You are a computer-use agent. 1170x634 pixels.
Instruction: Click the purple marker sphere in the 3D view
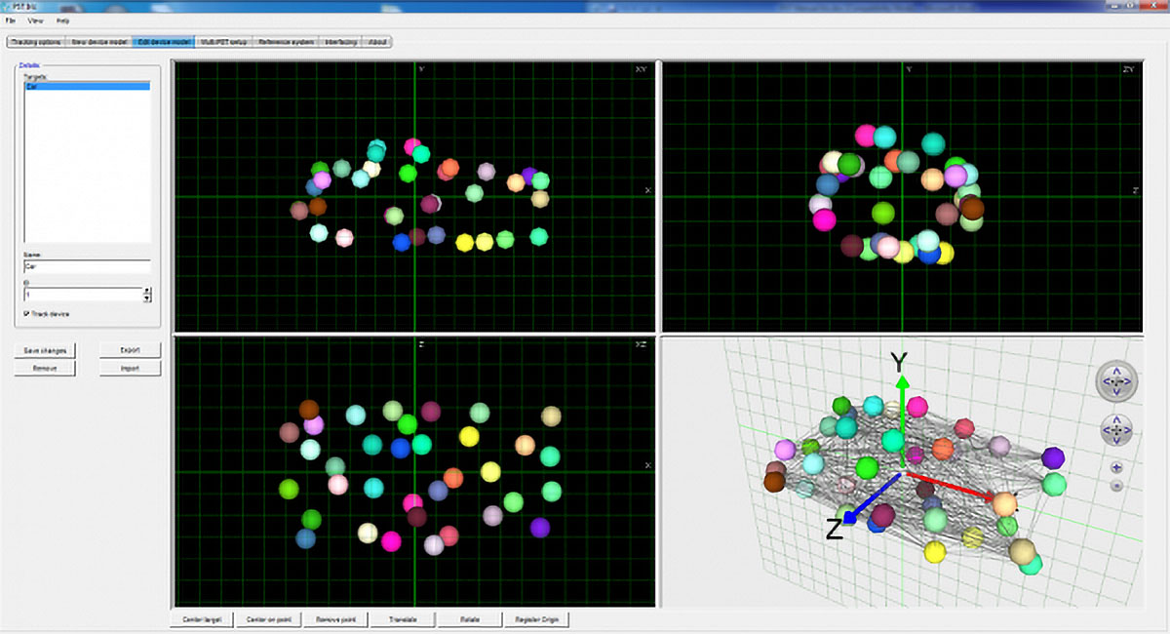click(1052, 457)
